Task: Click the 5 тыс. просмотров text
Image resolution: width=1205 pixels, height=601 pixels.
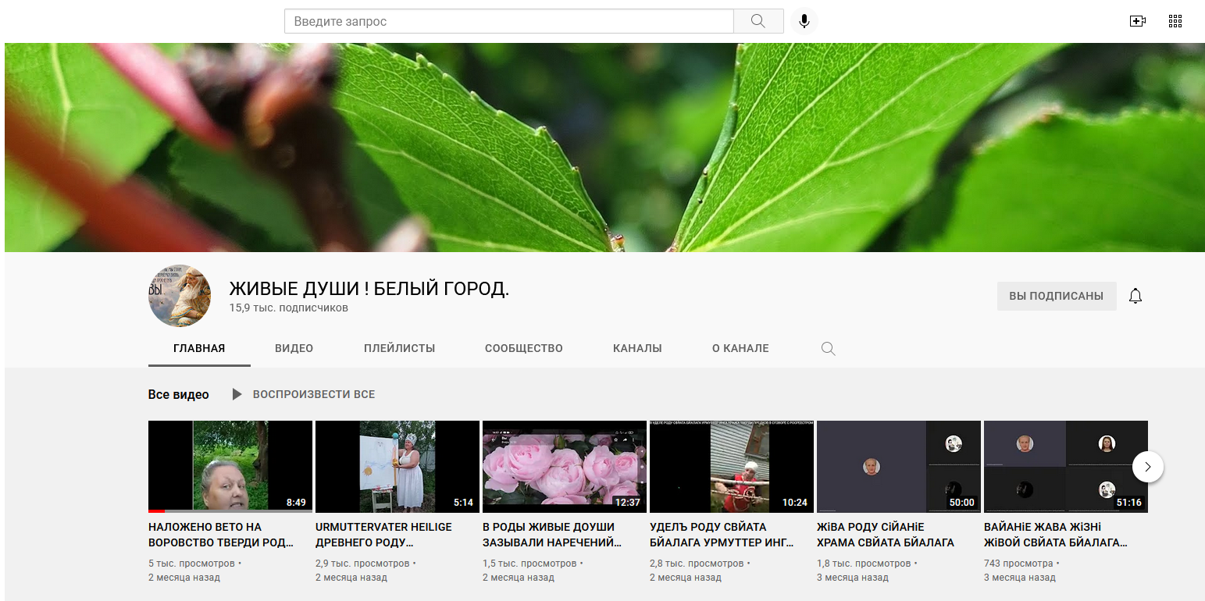Action: click(191, 563)
